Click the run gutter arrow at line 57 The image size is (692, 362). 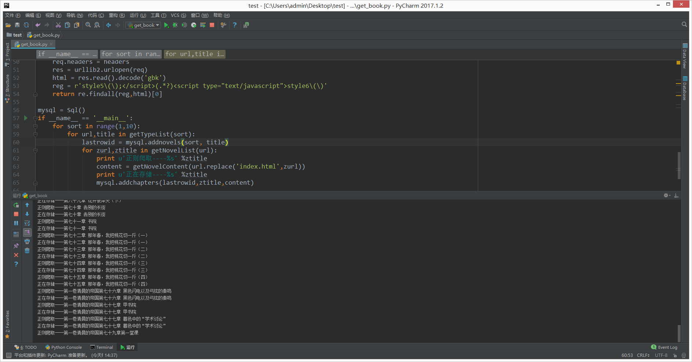click(26, 118)
